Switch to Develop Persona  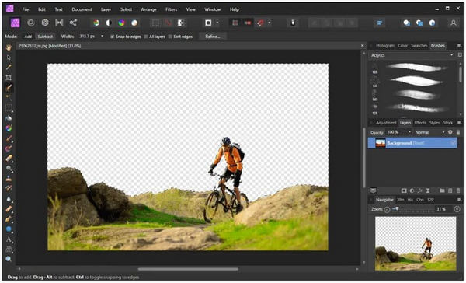(x=45, y=23)
